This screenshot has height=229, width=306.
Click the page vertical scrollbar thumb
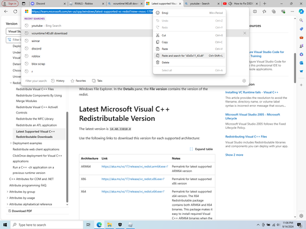pyautogui.click(x=295, y=68)
